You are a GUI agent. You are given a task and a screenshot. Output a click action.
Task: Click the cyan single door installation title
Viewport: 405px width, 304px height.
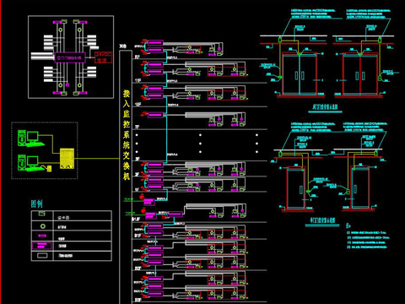[322, 220]
